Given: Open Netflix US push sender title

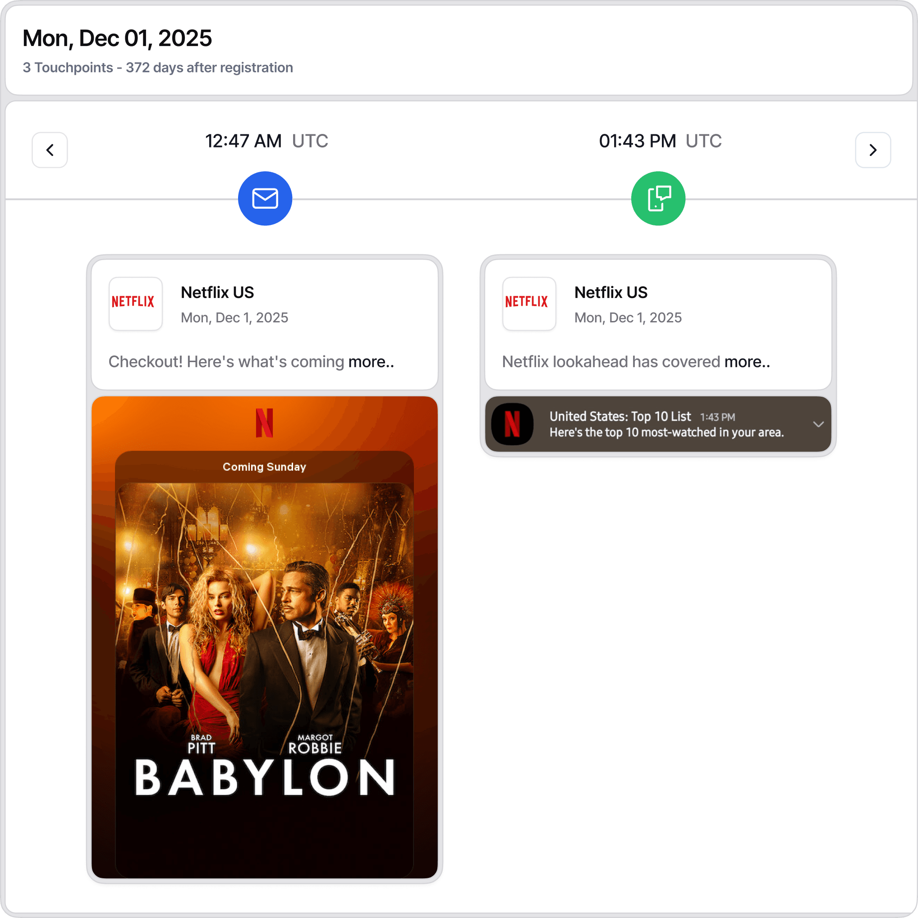Looking at the screenshot, I should [x=610, y=292].
